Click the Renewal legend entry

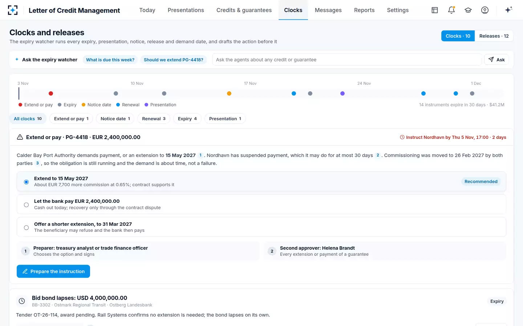128,105
